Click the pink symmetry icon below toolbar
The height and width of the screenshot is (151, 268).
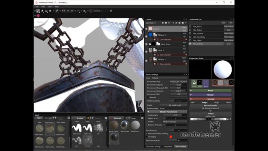pos(38,16)
